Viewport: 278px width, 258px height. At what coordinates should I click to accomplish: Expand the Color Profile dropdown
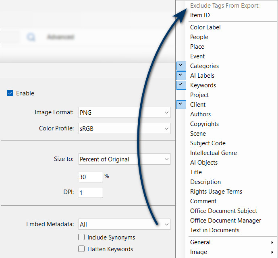(124, 129)
